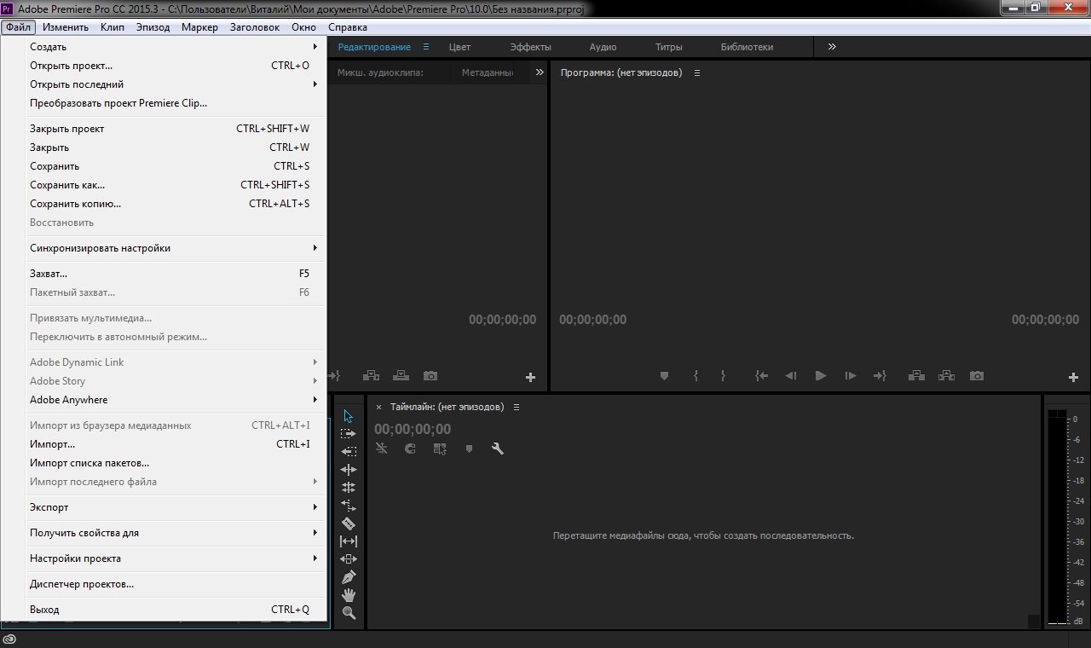
Task: Select the Razor tool in the toolbox
Action: pyautogui.click(x=348, y=524)
